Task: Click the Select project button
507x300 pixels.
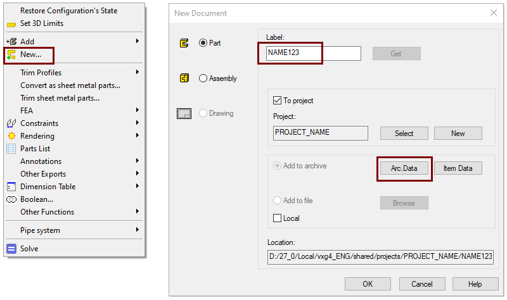Action: (404, 134)
